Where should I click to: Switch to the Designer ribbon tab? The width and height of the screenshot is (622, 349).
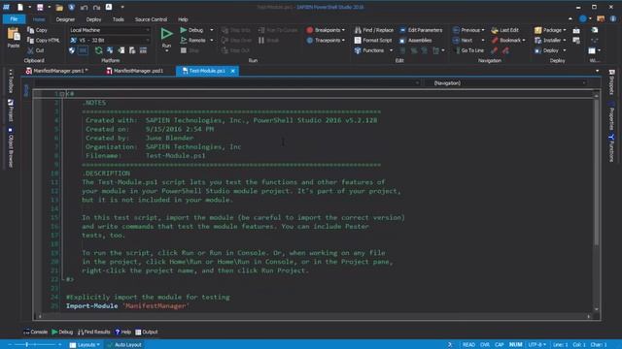click(65, 19)
